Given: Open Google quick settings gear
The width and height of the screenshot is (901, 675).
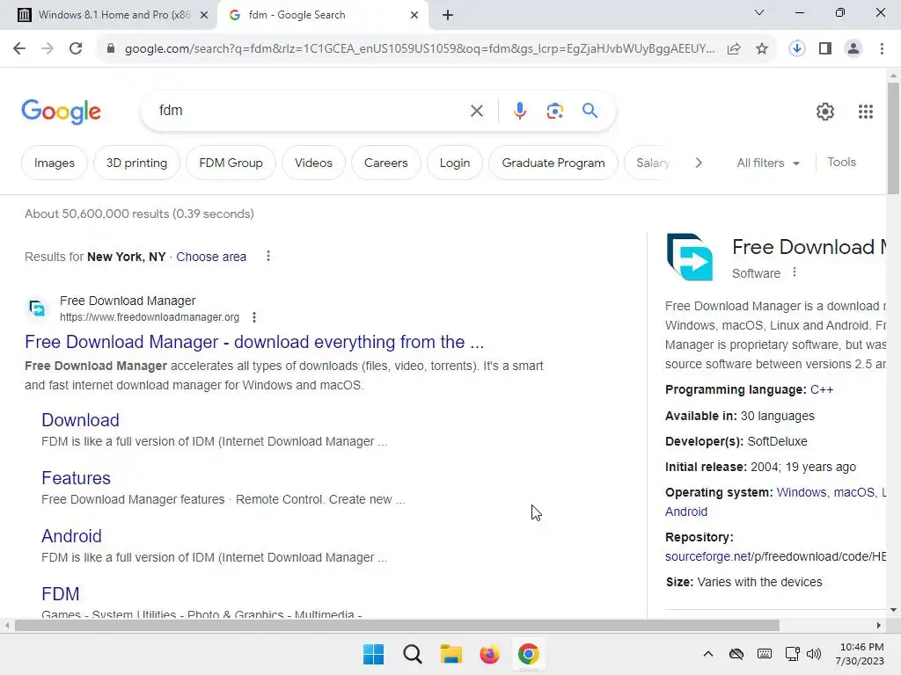Looking at the screenshot, I should point(825,112).
